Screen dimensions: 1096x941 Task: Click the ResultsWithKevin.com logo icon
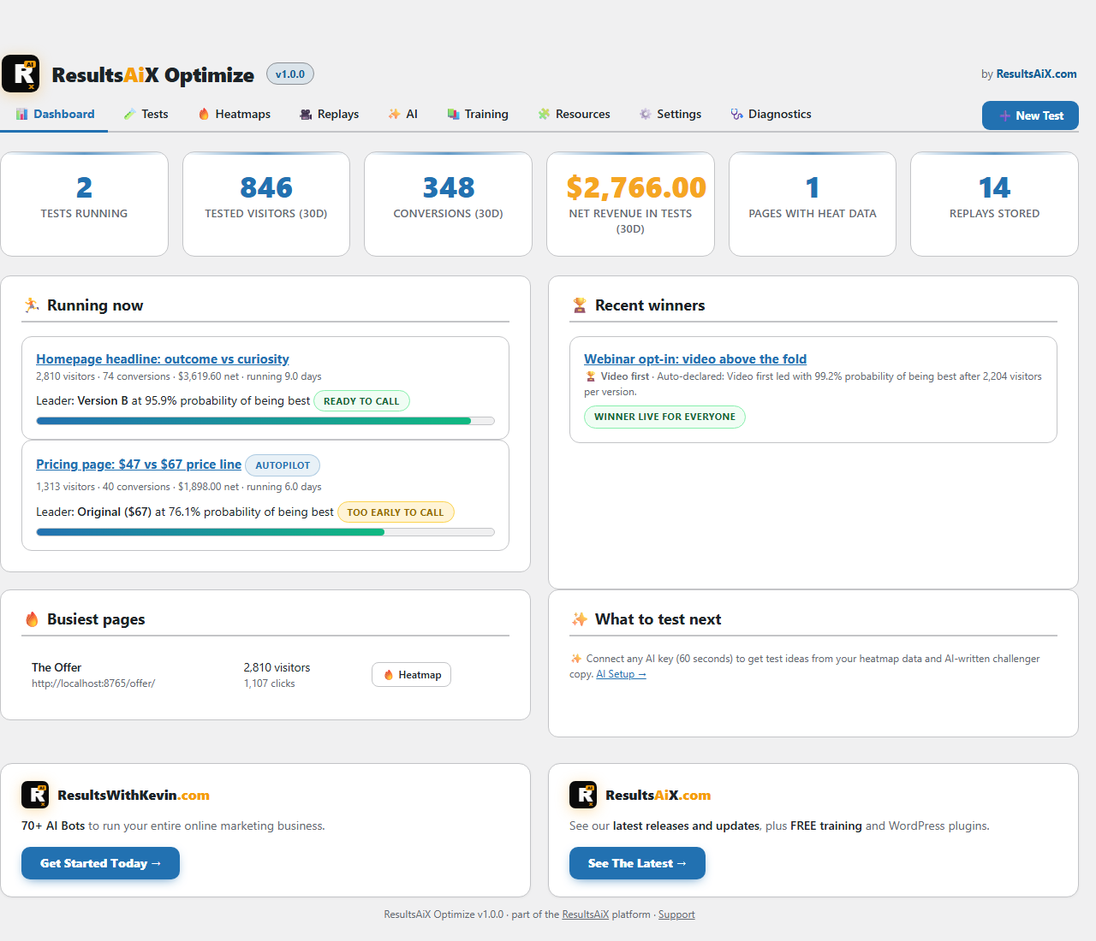tap(35, 795)
